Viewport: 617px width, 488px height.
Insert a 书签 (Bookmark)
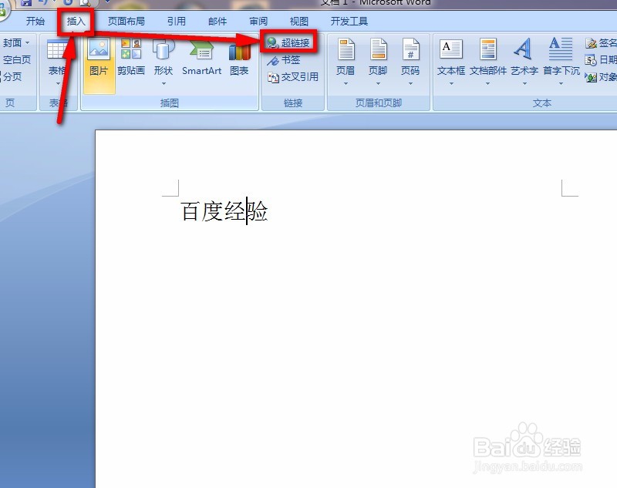pyautogui.click(x=288, y=59)
